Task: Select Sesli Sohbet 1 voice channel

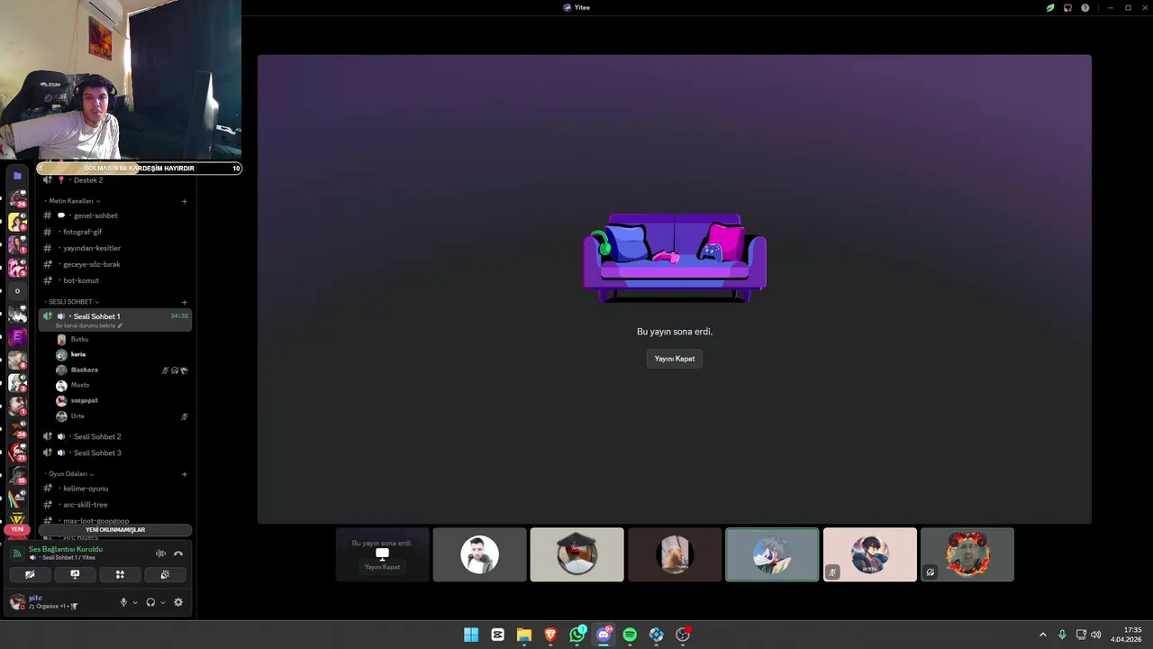Action: tap(115, 319)
